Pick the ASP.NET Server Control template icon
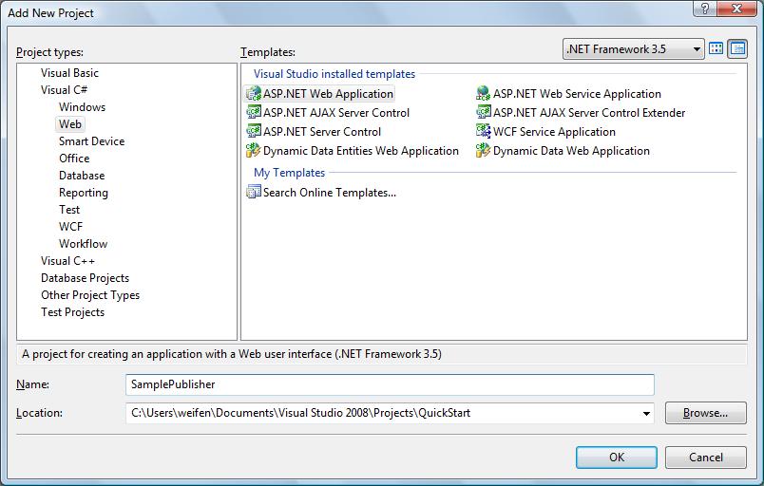The height and width of the screenshot is (486, 764). pyautogui.click(x=254, y=132)
